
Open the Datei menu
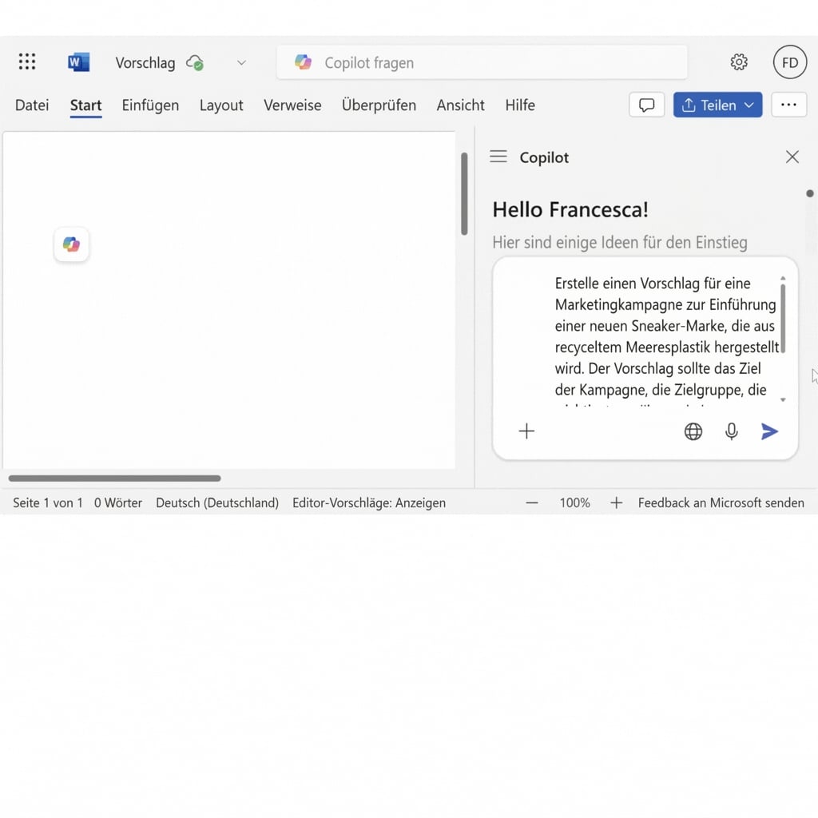(x=32, y=105)
